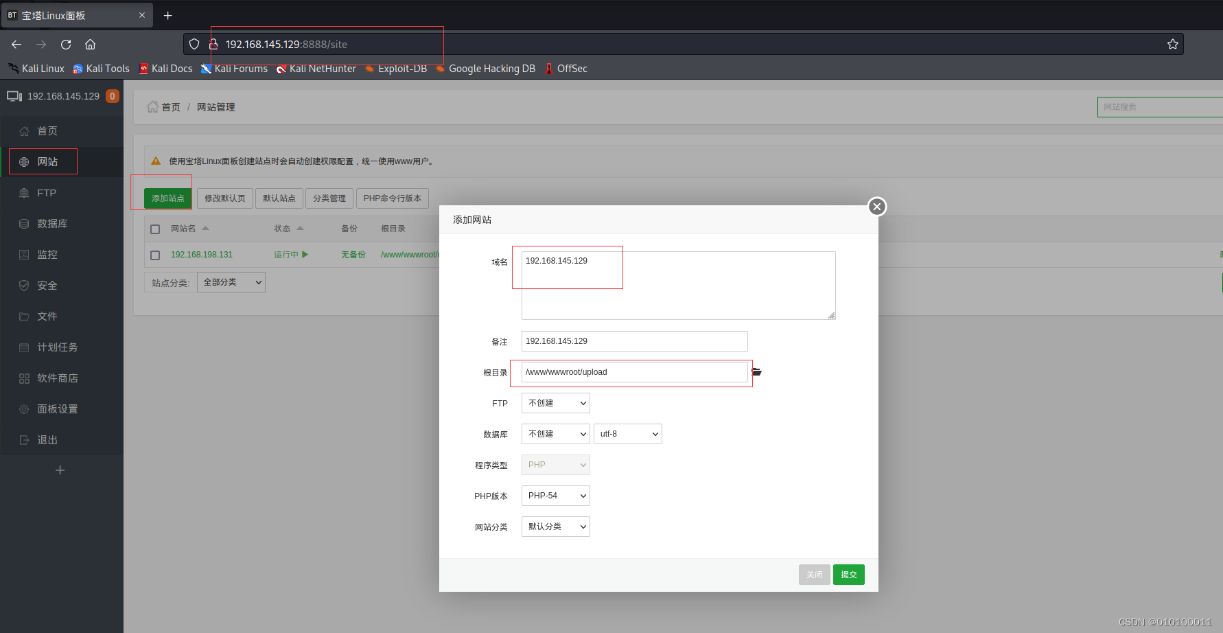1223x633 pixels.
Task: Click the browser forward arrow
Action: 41,44
